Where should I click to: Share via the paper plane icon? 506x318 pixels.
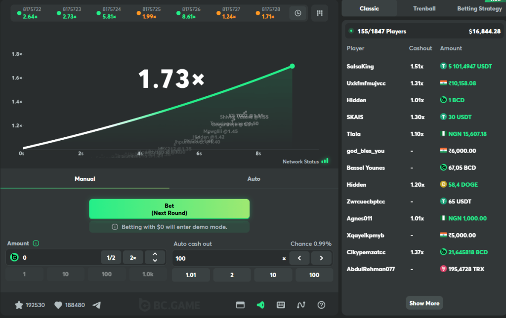97,305
